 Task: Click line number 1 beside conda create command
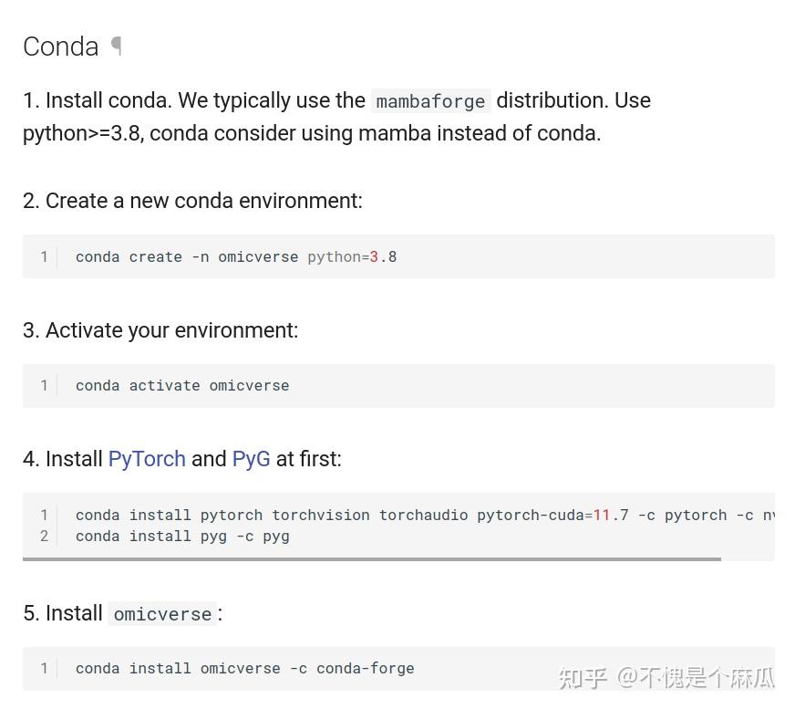(44, 256)
